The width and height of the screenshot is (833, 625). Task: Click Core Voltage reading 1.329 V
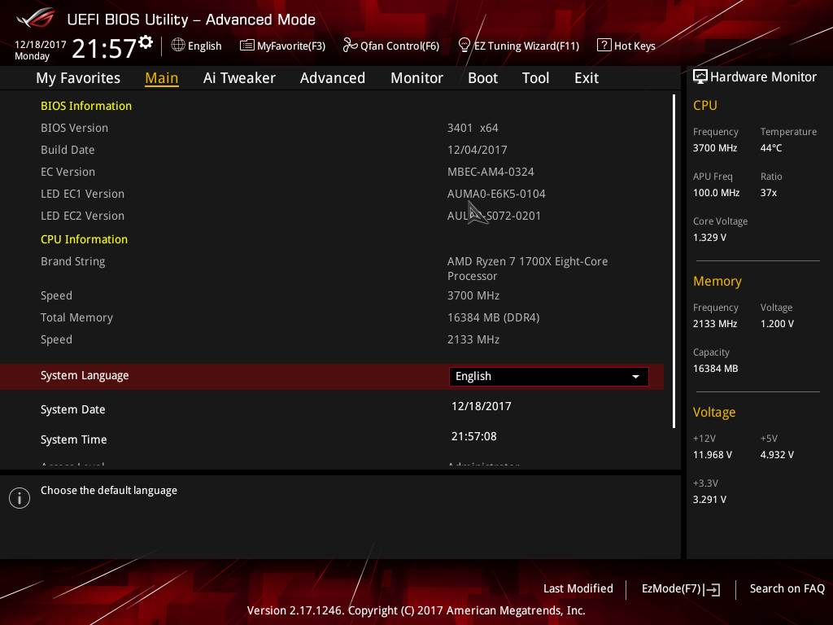coord(709,238)
